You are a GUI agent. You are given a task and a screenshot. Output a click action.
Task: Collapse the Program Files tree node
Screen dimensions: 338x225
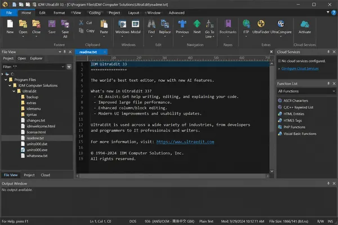tap(6, 80)
